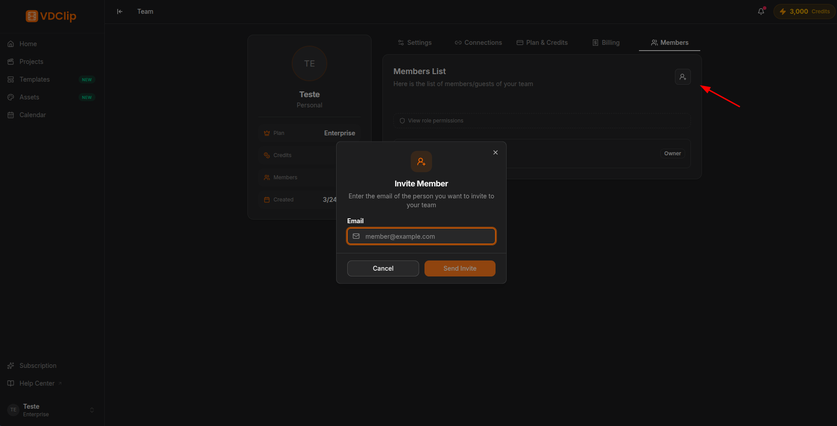Viewport: 837px width, 426px height.
Task: Click the VDClip logo
Action: pos(51,16)
